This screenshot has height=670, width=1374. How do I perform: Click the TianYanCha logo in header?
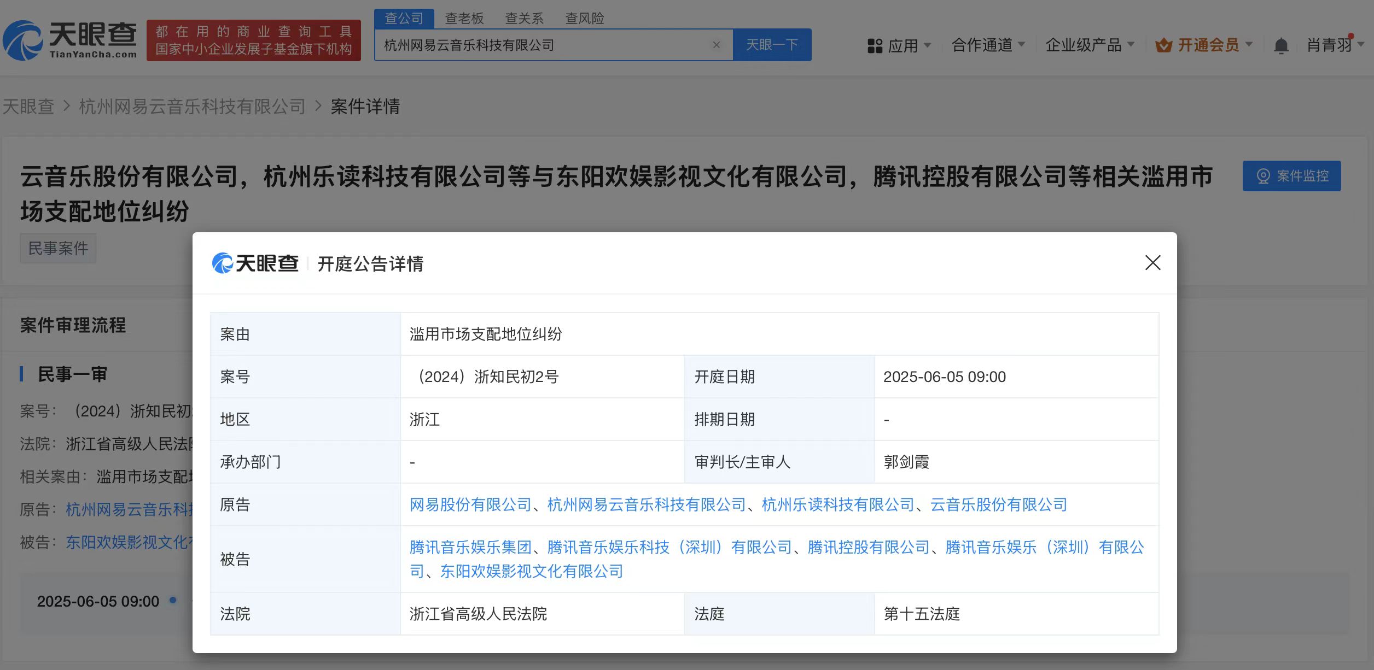pyautogui.click(x=70, y=40)
